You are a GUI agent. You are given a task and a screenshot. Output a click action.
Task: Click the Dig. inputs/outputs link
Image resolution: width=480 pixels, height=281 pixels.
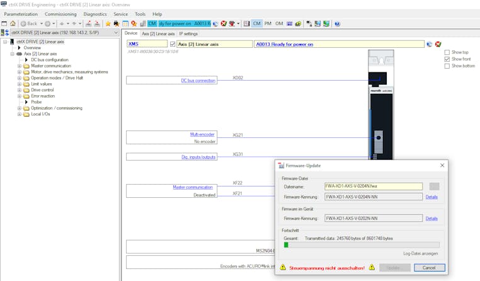(x=198, y=157)
